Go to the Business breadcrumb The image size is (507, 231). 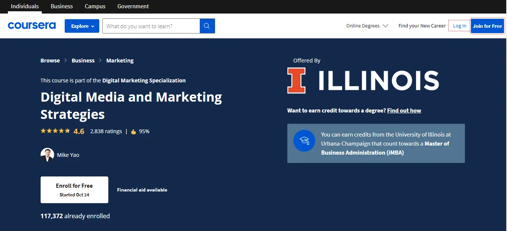(83, 61)
